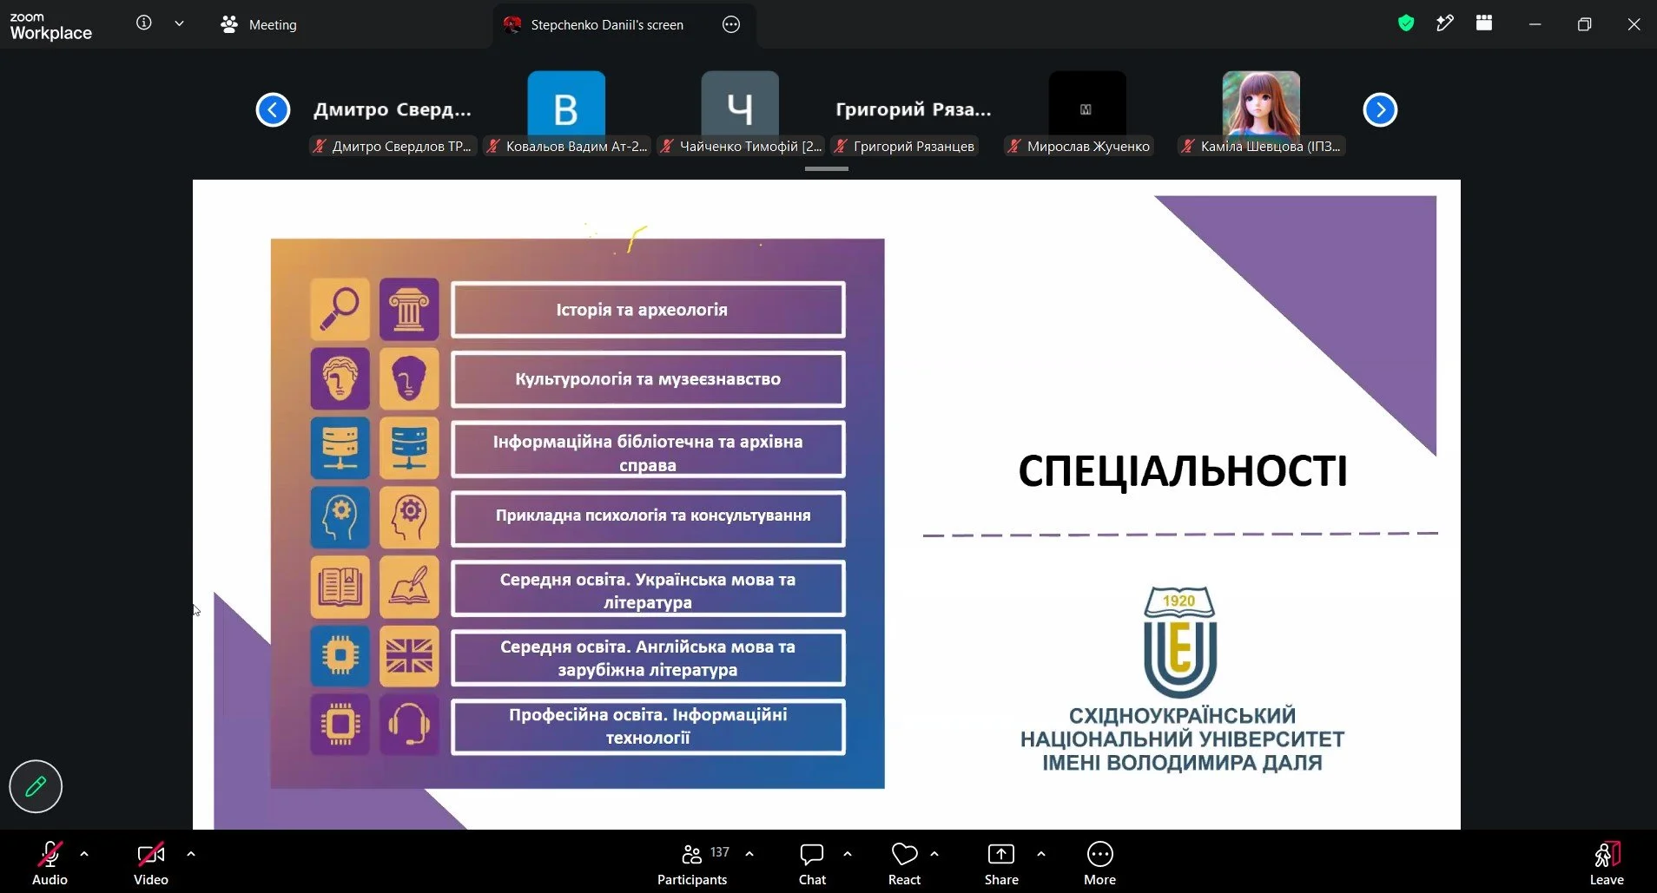Restore down the Zoom window
The width and height of the screenshot is (1657, 893).
[1584, 24]
